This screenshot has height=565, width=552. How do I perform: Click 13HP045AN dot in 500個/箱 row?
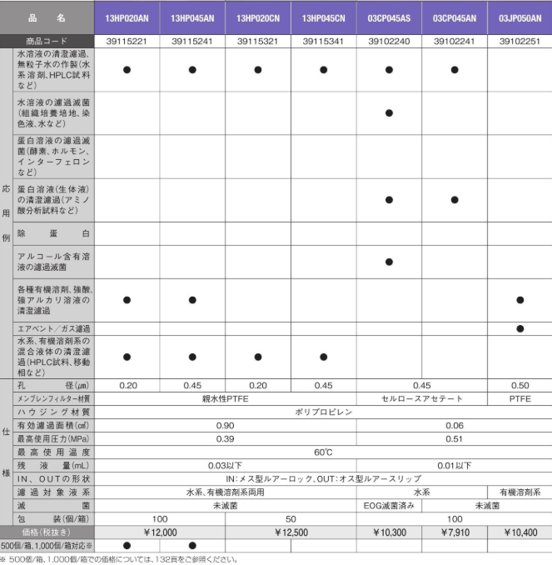click(x=192, y=544)
